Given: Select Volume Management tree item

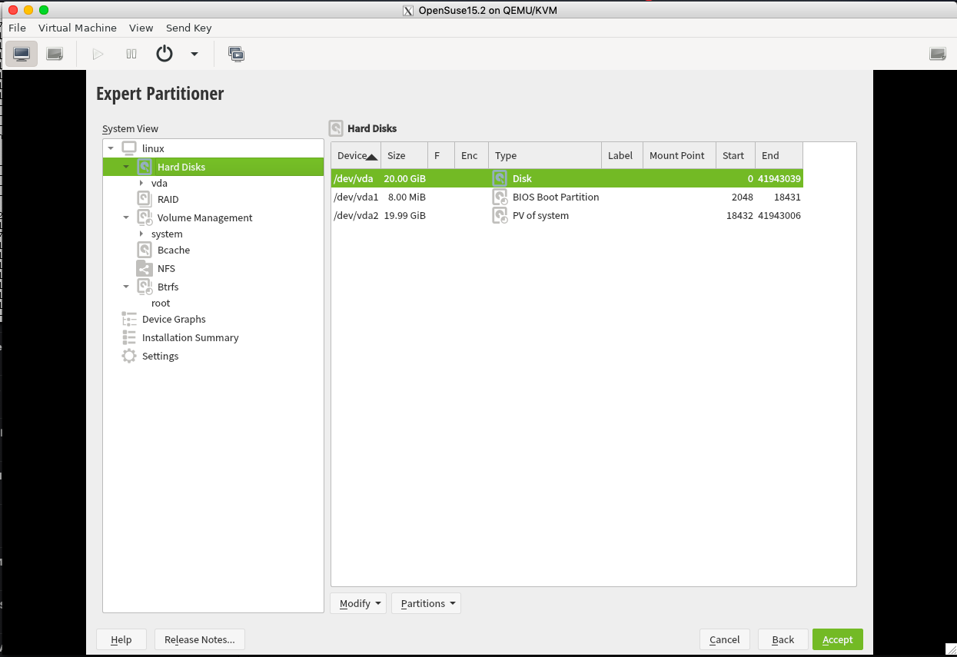Looking at the screenshot, I should coord(204,217).
